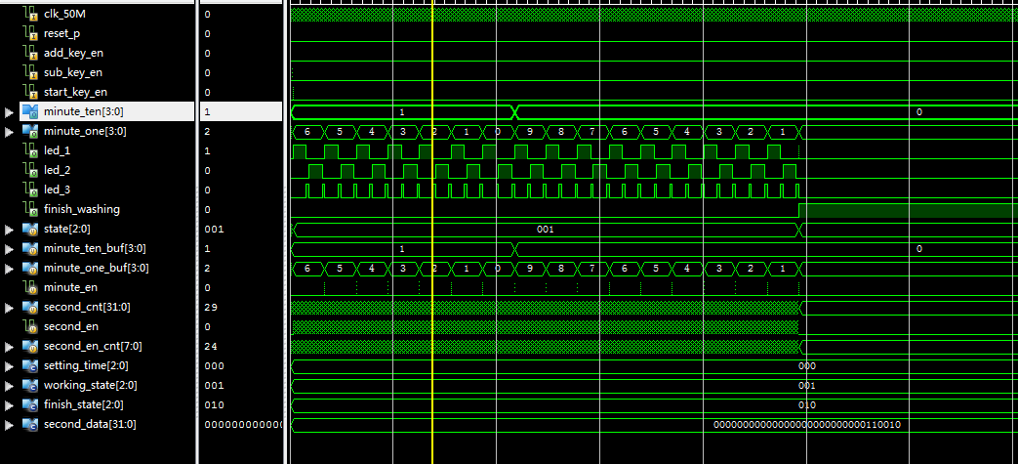The width and height of the screenshot is (1018, 464).
Task: Select the sub_key_en signal name
Action: 73,72
